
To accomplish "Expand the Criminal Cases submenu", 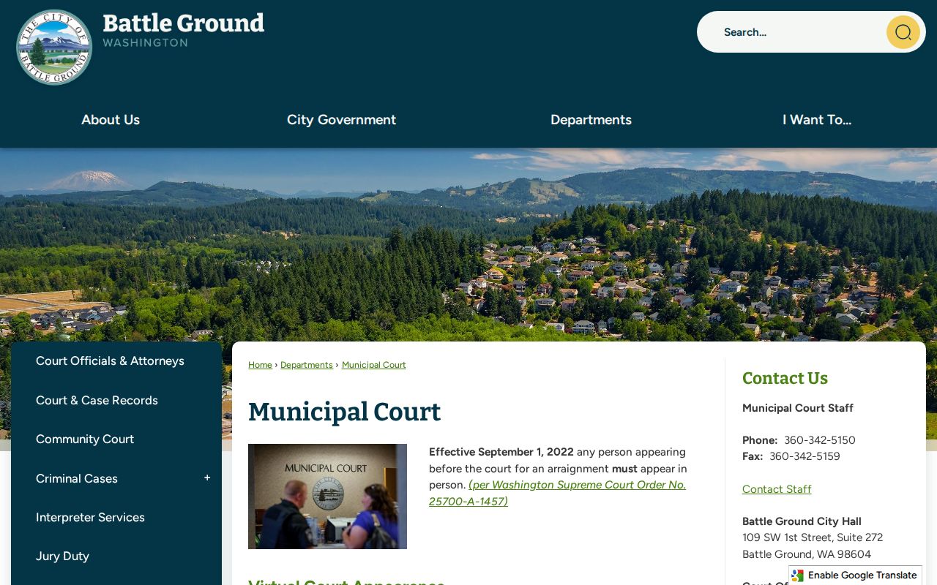I will coord(207,478).
